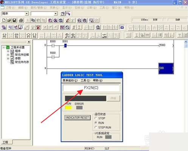Open the 工具(T) menu in test tool

(85, 80)
